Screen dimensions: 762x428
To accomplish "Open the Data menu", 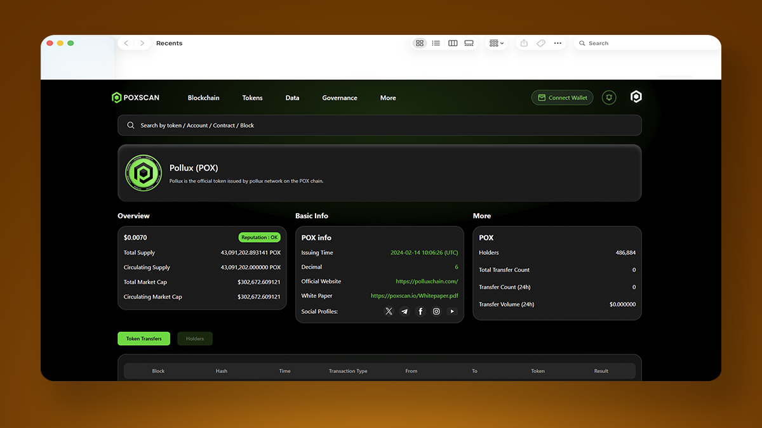I will click(x=292, y=98).
